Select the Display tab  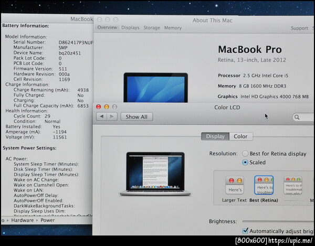[215, 136]
